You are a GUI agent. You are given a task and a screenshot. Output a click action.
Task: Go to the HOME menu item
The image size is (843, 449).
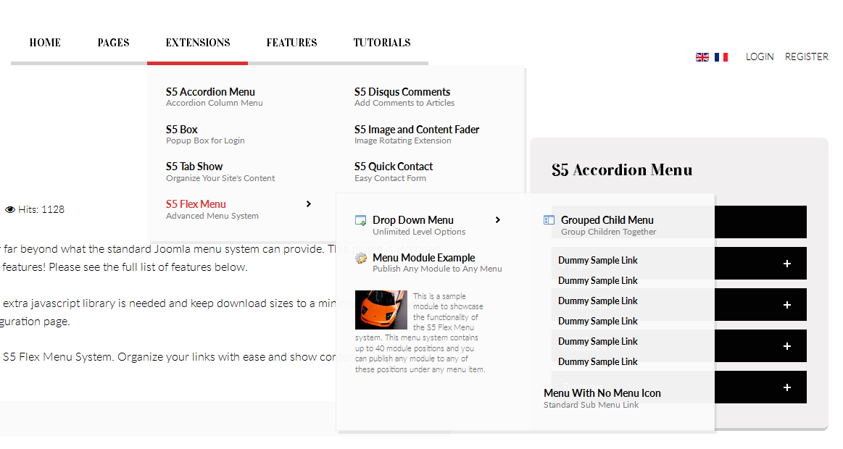pyautogui.click(x=45, y=43)
